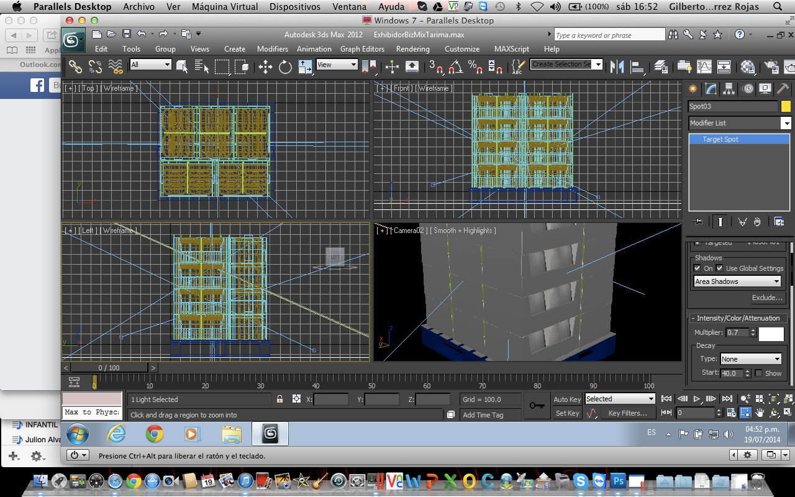Toggle the Angle Snap magnet
The image size is (795, 497).
(455, 66)
